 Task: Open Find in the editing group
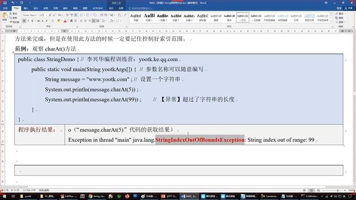click(340, 13)
